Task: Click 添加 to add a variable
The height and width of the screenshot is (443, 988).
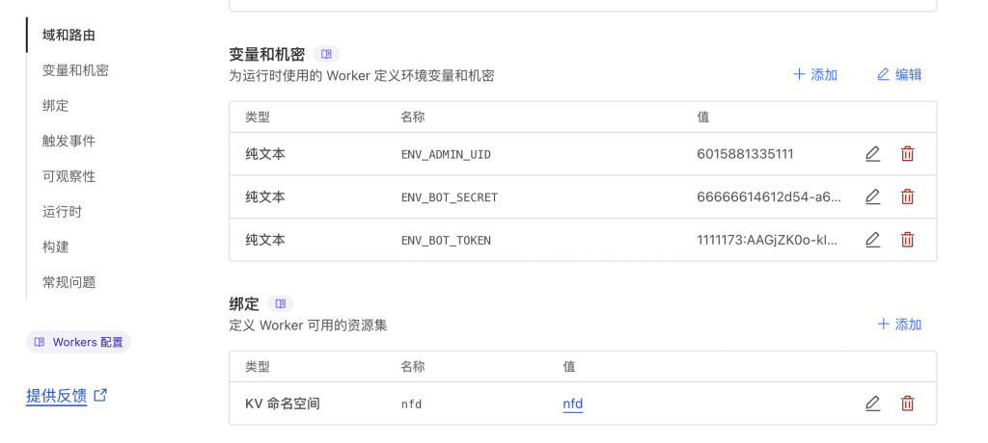Action: pos(814,74)
